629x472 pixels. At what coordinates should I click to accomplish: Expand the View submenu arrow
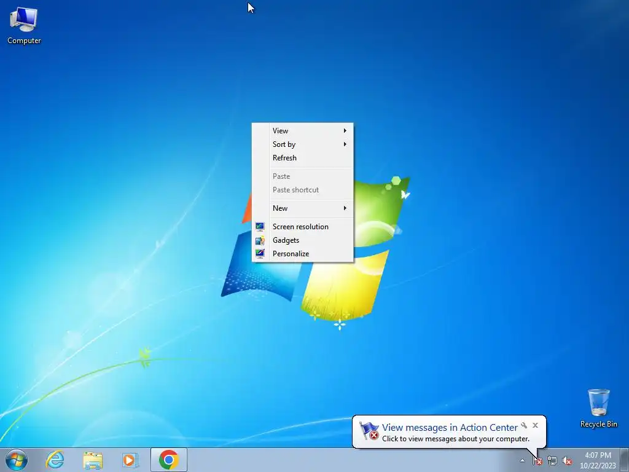pos(345,130)
